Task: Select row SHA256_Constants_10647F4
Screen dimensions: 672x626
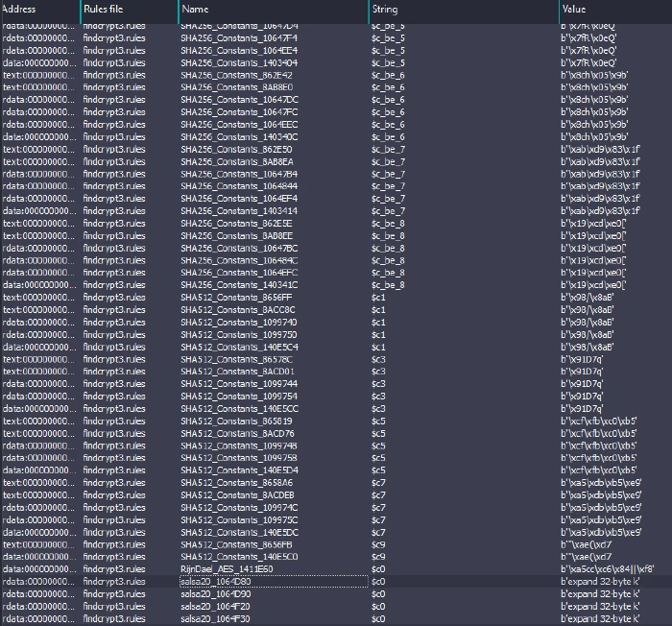Action: [336, 38]
